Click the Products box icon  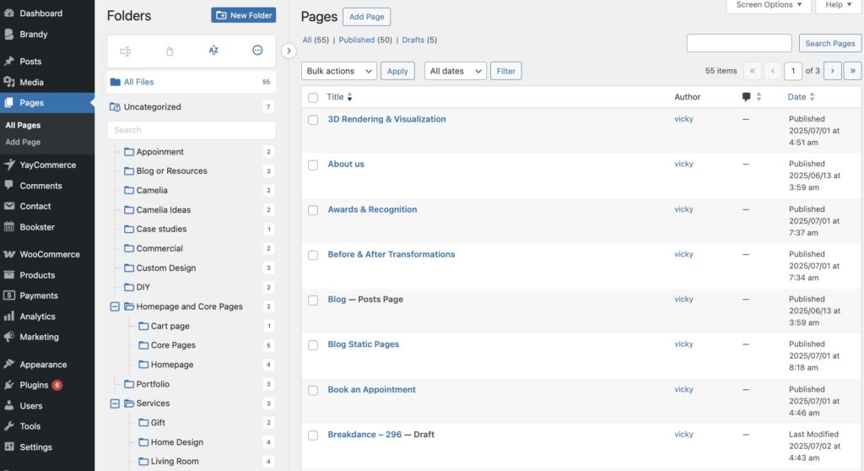8,274
